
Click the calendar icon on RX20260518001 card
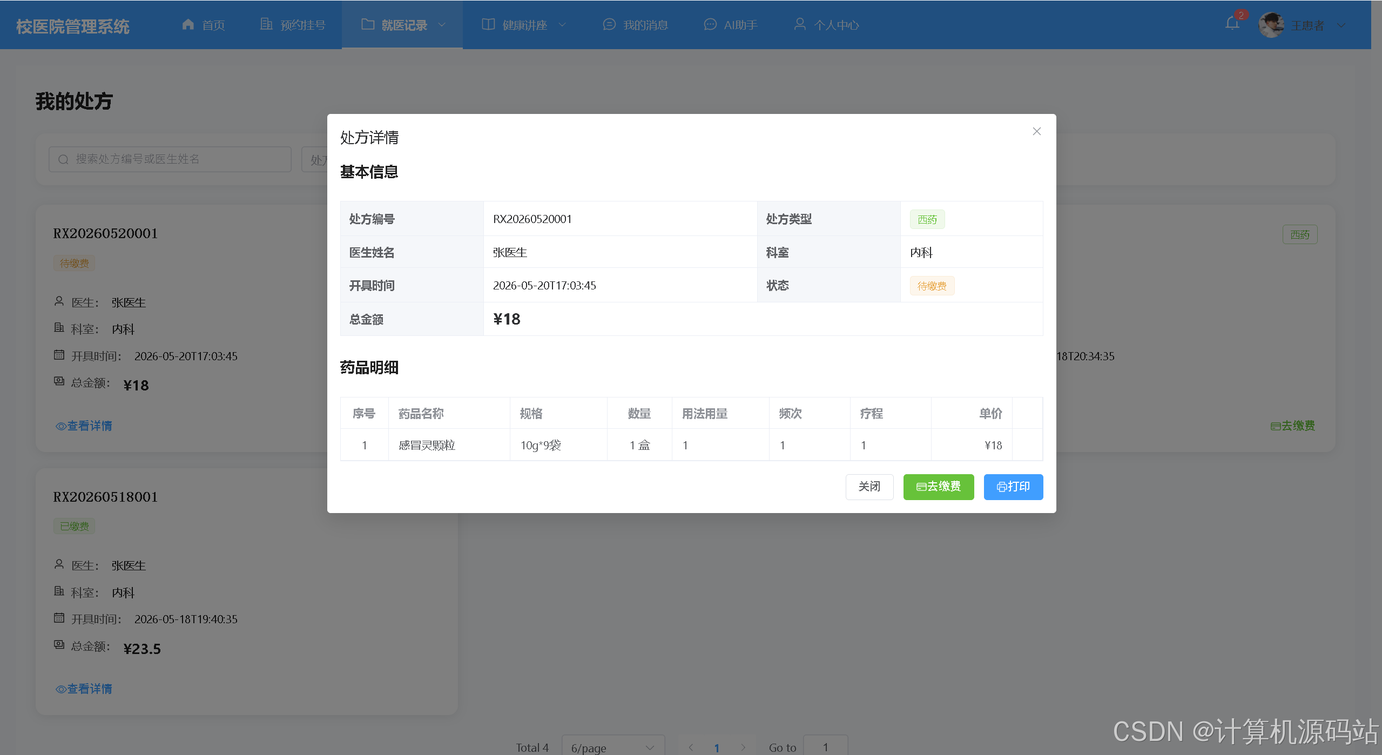click(x=59, y=617)
